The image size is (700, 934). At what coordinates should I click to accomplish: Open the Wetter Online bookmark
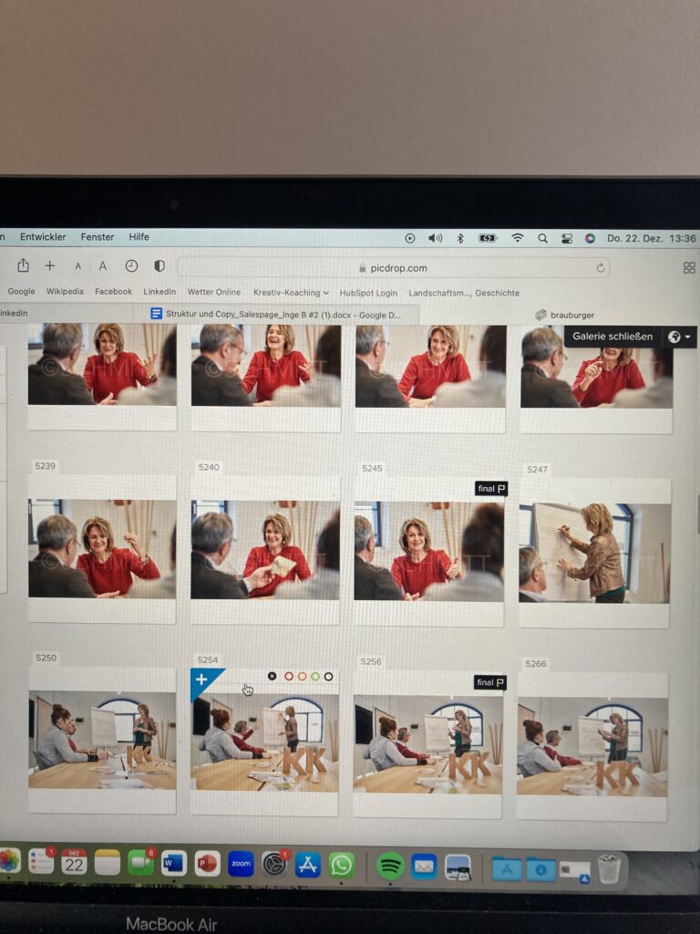213,292
